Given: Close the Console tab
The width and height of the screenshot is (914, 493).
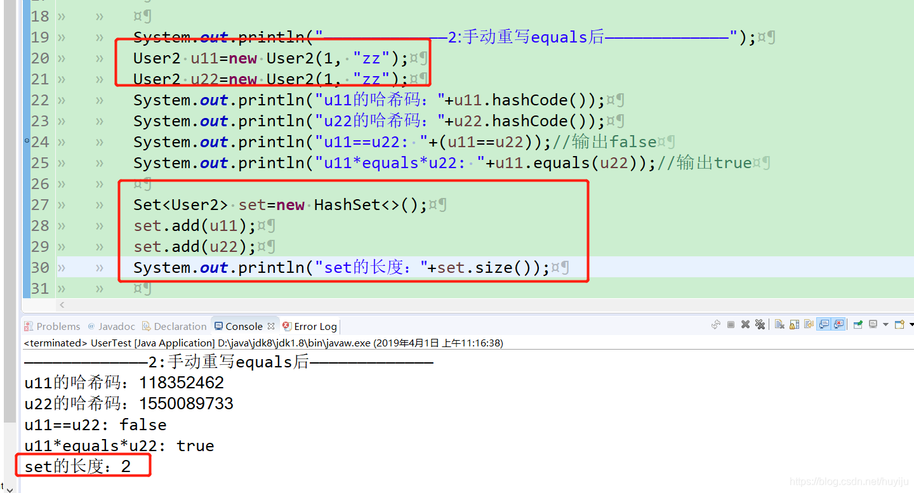Looking at the screenshot, I should (x=270, y=325).
